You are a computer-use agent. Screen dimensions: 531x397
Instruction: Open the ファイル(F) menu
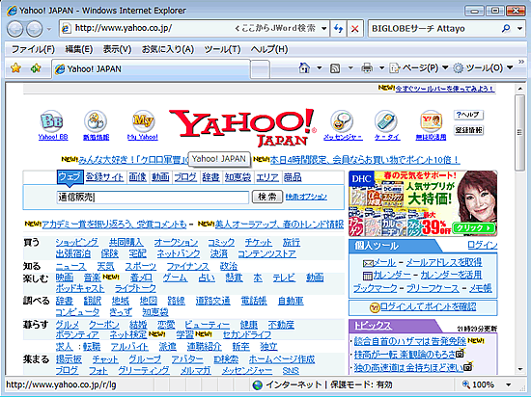point(33,50)
